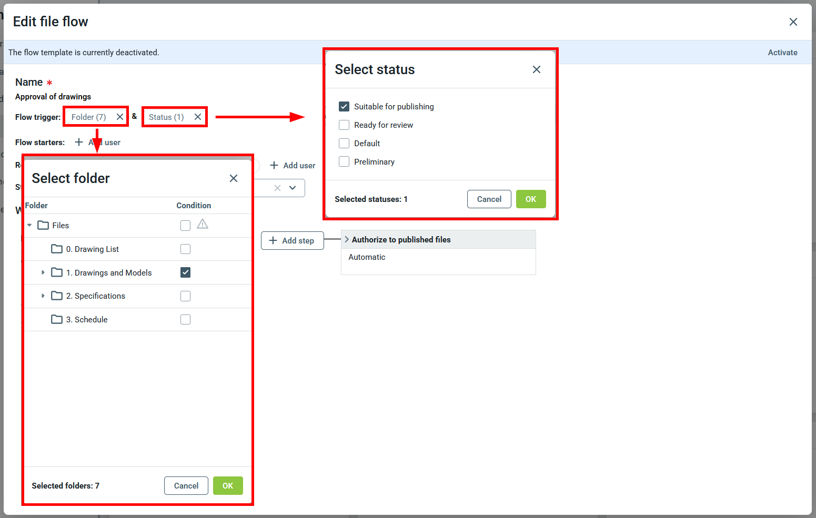816x518 pixels.
Task: Click Activate to enable the flow template
Action: 782,53
